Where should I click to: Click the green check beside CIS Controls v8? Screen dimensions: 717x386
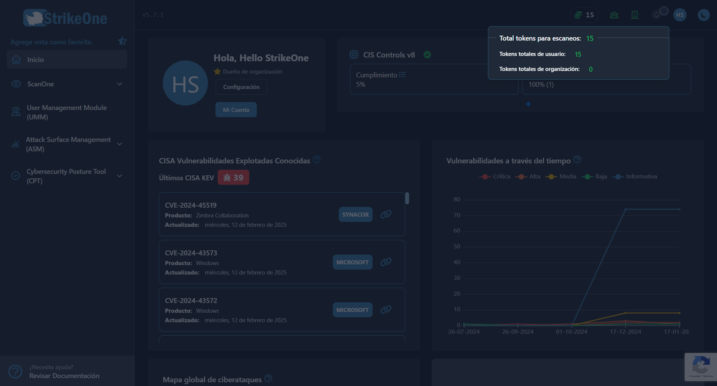(x=427, y=55)
